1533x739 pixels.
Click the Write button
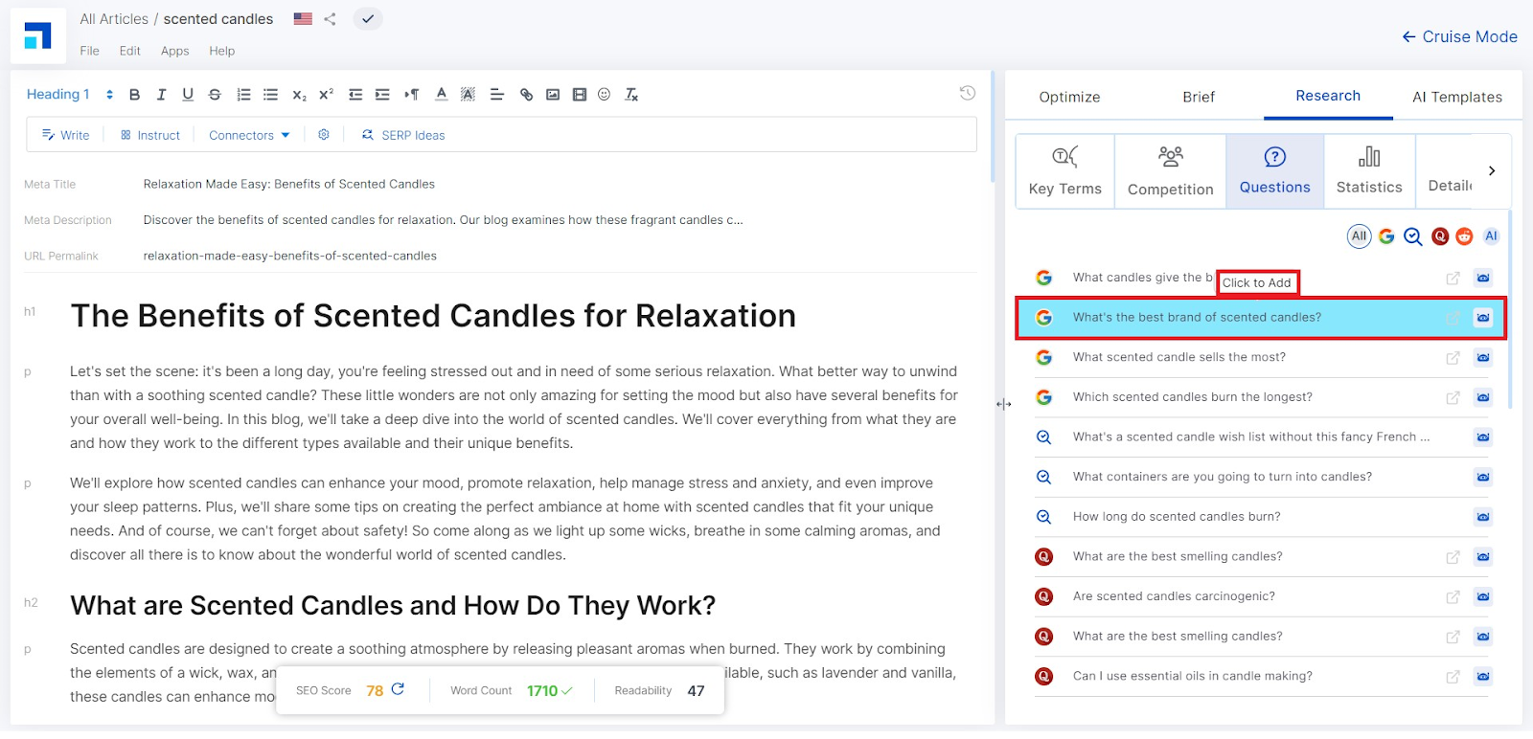65,135
